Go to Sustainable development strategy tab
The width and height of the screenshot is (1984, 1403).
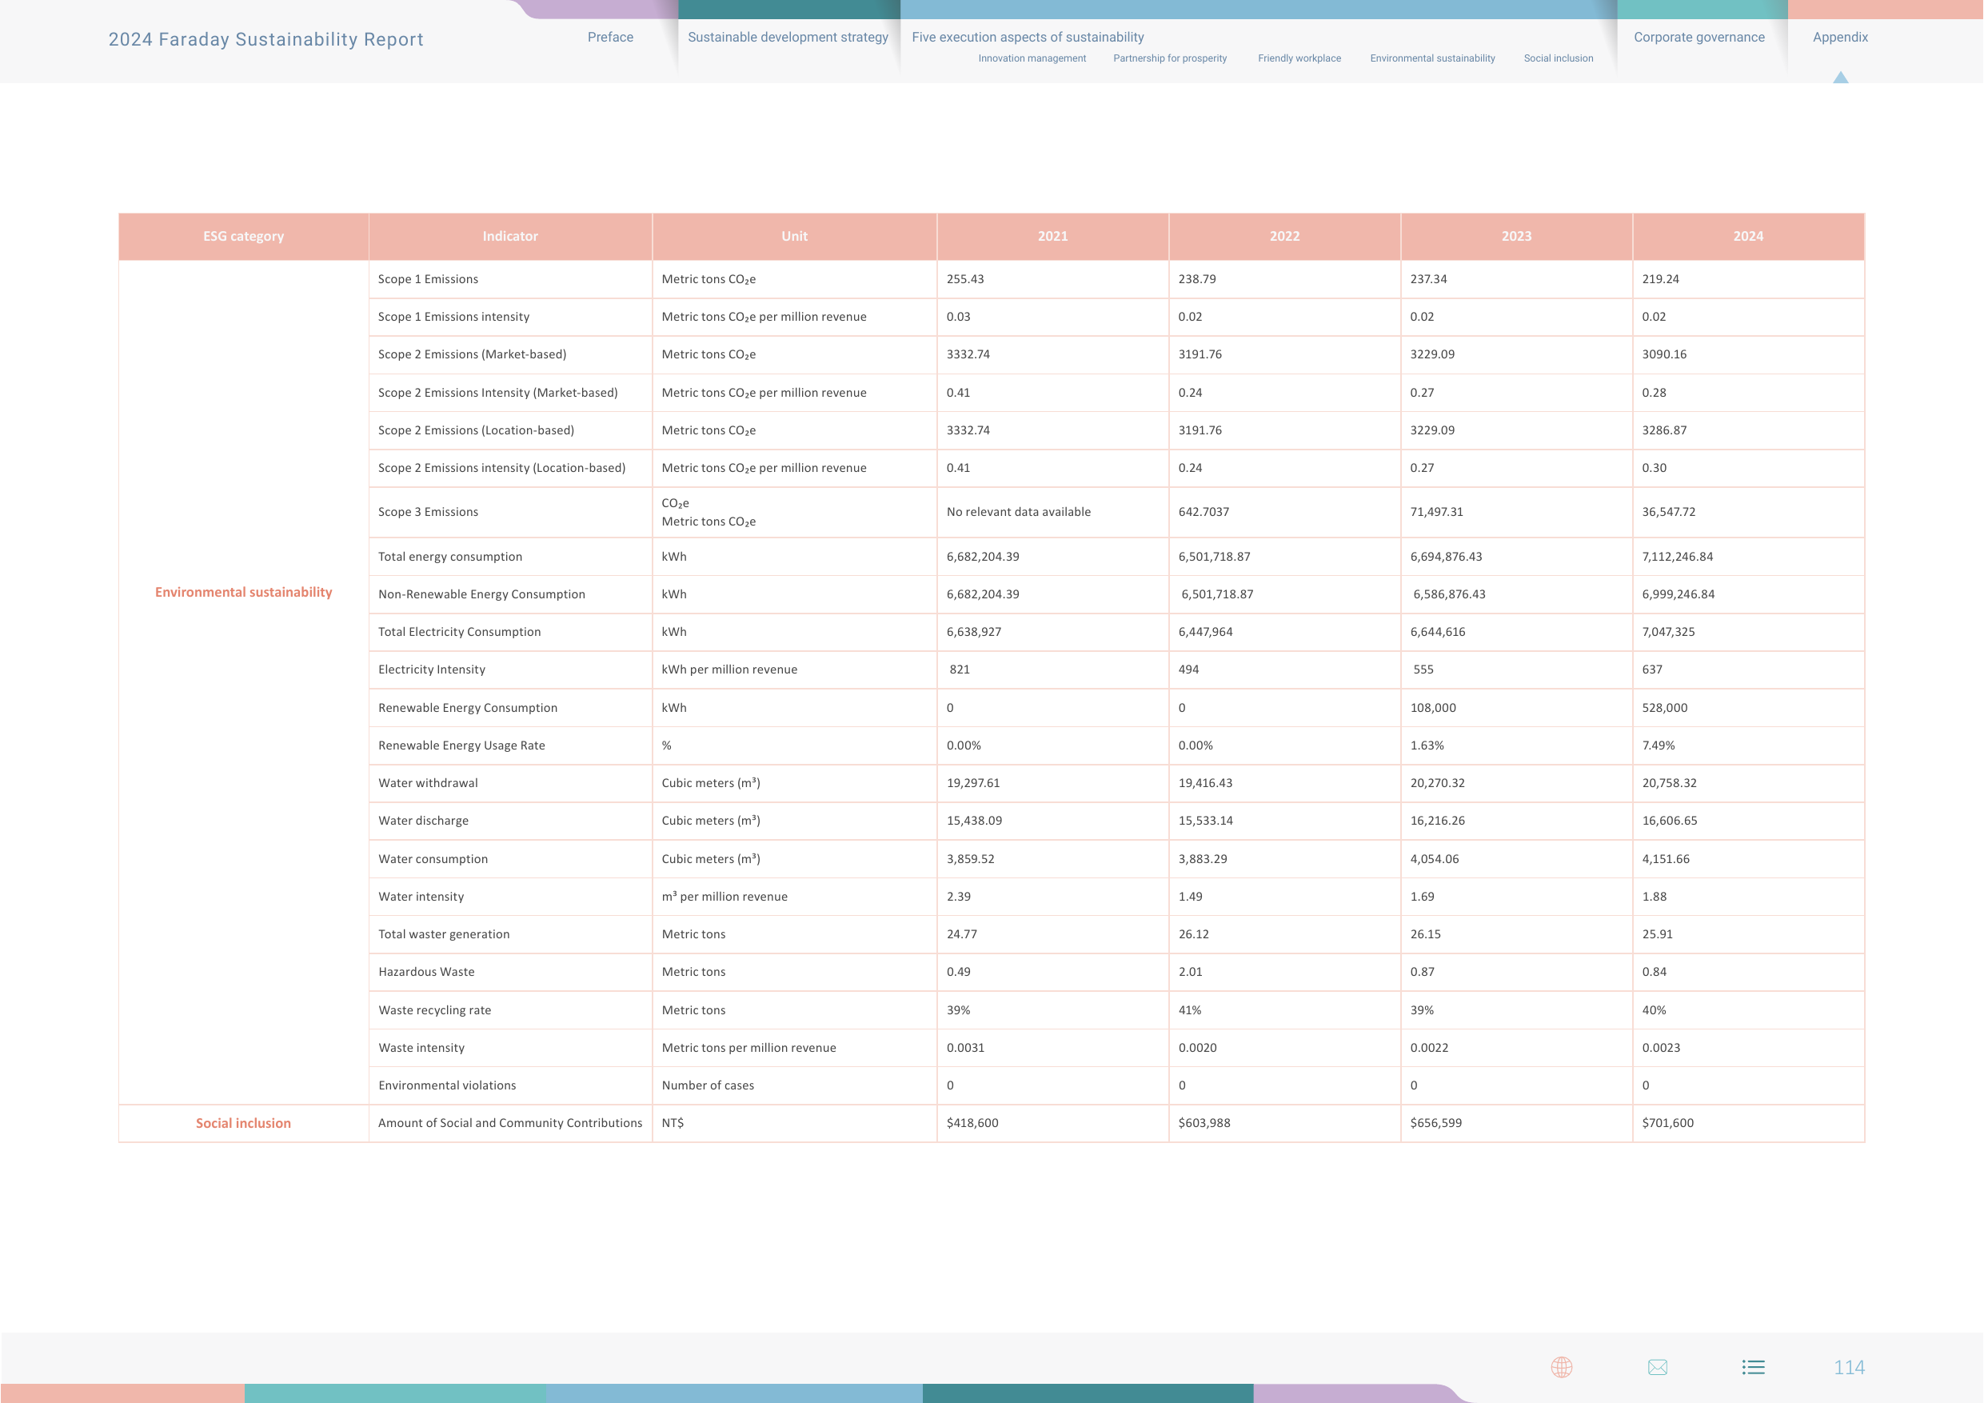788,37
